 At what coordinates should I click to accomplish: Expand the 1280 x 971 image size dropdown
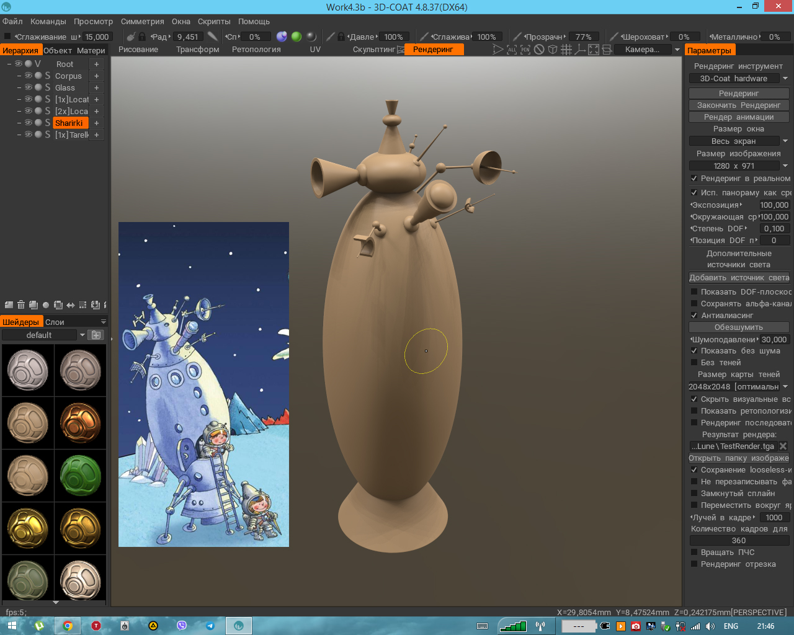pyautogui.click(x=785, y=166)
